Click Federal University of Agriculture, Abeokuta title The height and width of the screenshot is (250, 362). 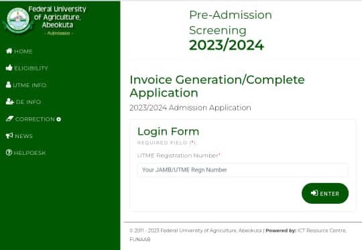(57, 17)
